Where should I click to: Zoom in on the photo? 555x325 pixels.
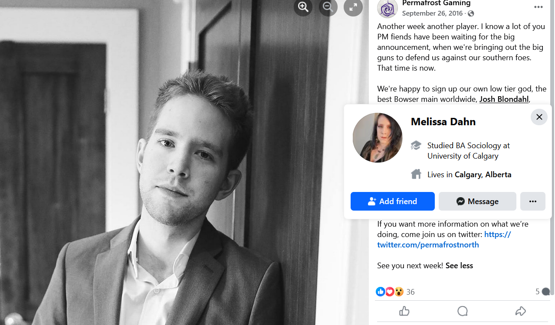click(303, 7)
